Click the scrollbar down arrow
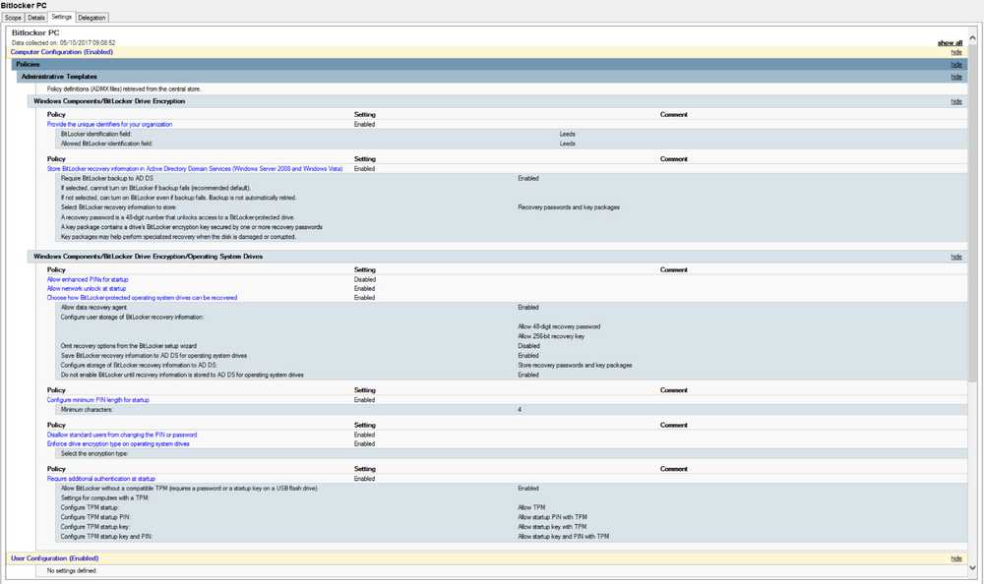The height and width of the screenshot is (584, 984). (x=973, y=567)
